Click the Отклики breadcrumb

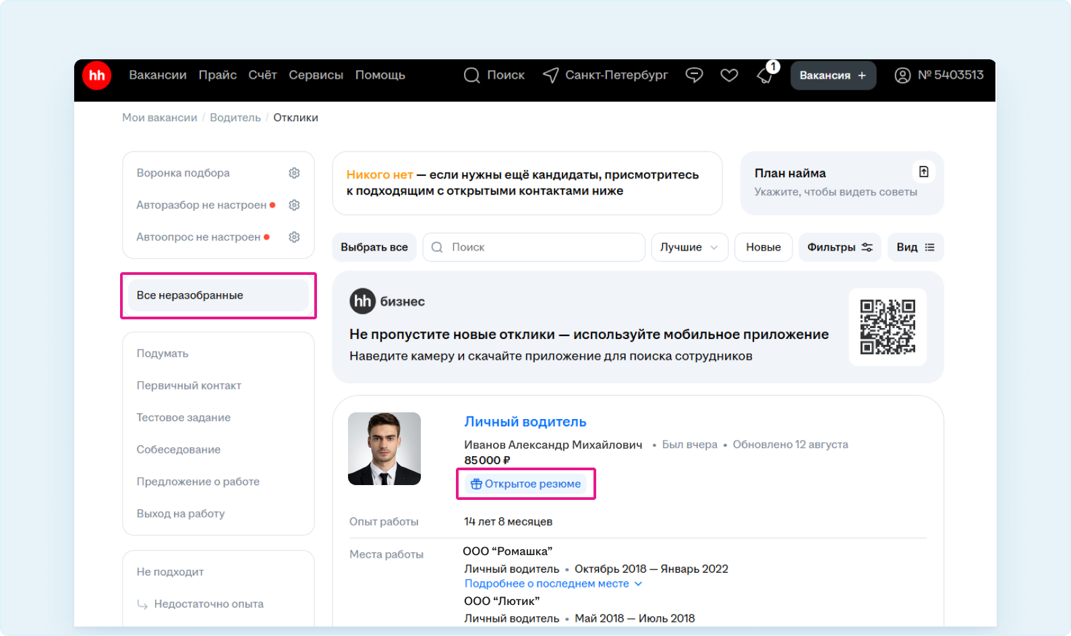tap(295, 117)
